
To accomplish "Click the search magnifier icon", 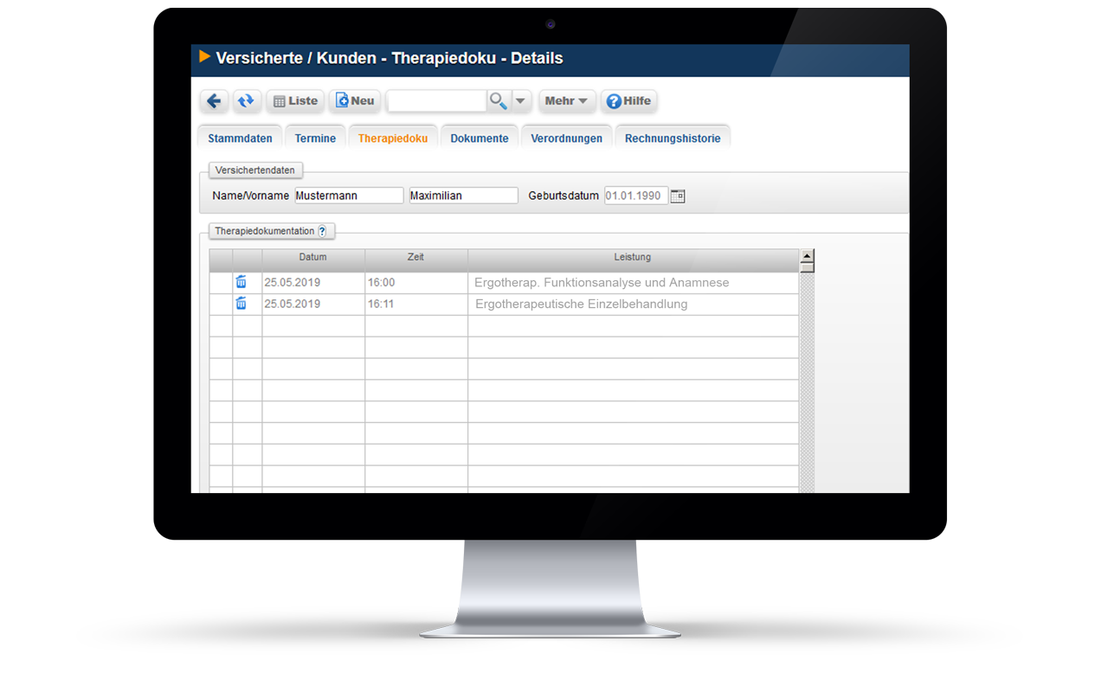I will click(x=498, y=101).
